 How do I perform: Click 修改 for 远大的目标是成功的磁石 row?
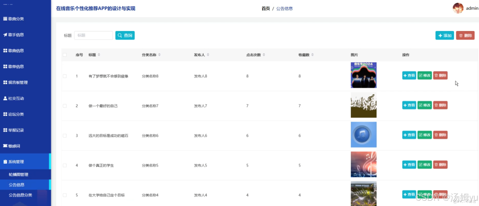[425, 135]
